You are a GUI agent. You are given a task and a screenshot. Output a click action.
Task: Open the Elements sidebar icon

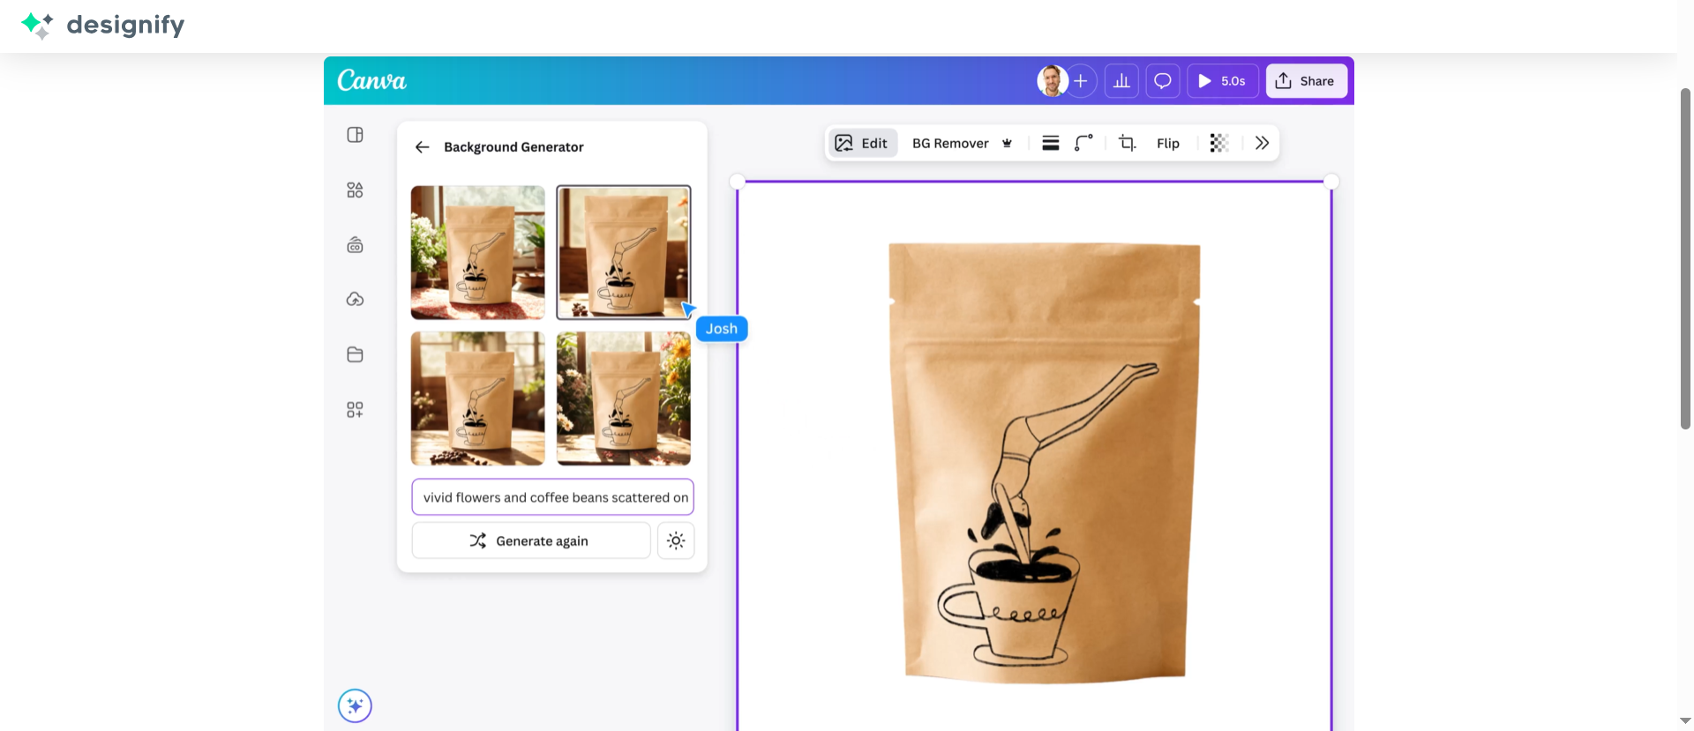point(355,190)
